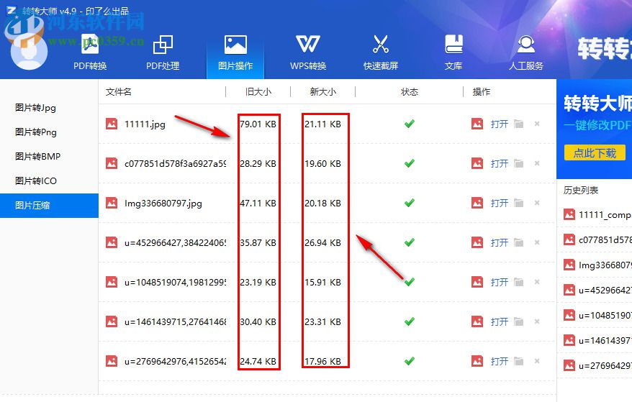The width and height of the screenshot is (632, 402).
Task: Open the 文库 library icon
Action: (x=453, y=52)
